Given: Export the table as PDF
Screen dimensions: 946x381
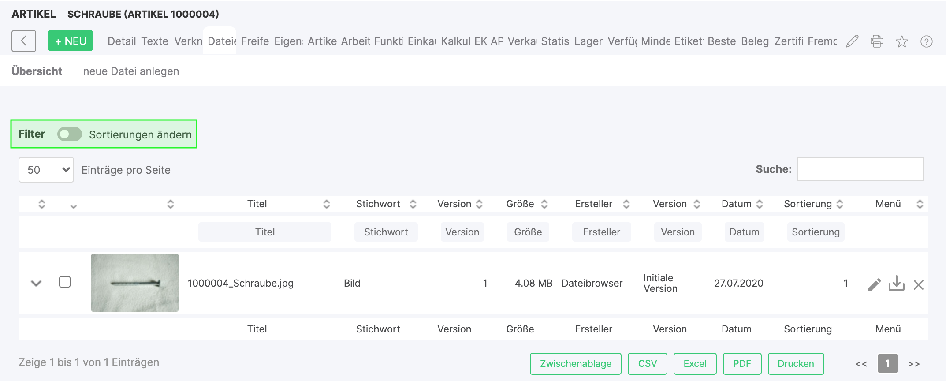Looking at the screenshot, I should [742, 363].
